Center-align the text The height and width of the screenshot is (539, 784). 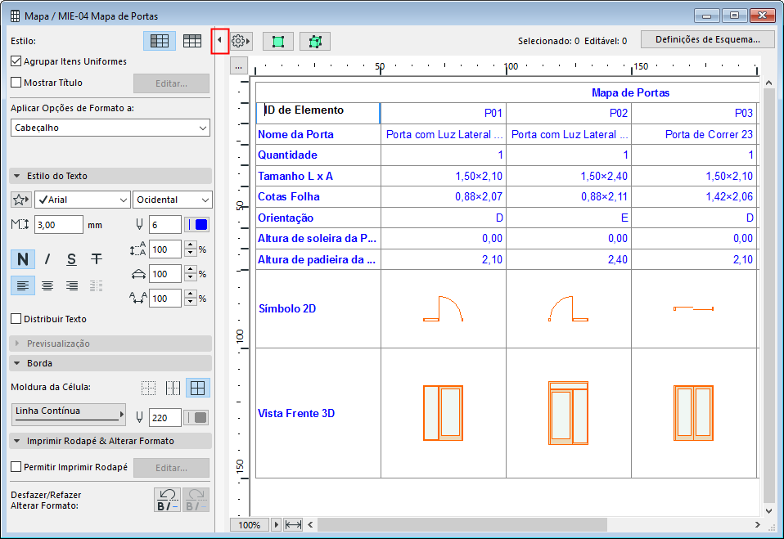(47, 285)
